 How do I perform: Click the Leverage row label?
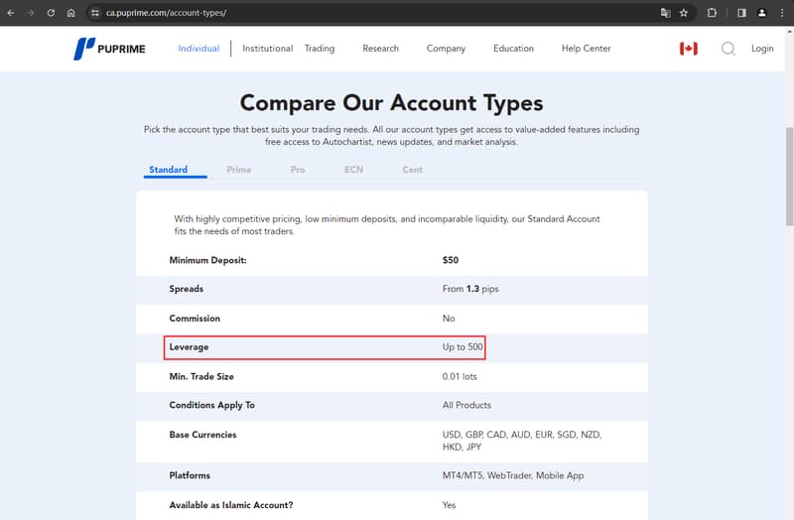coord(189,347)
